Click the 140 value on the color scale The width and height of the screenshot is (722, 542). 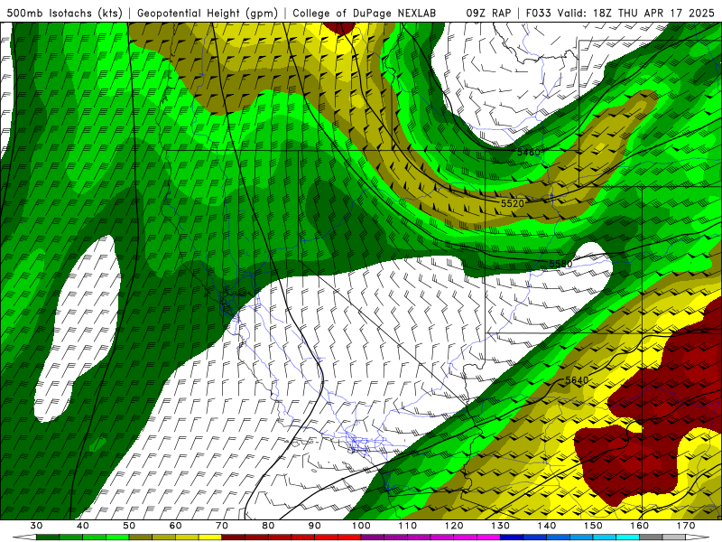(547, 526)
